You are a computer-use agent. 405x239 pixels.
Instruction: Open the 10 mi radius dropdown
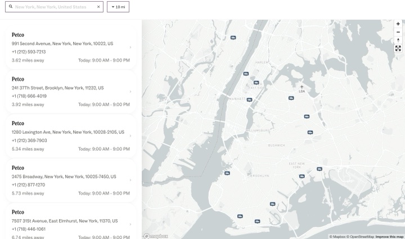pyautogui.click(x=118, y=7)
